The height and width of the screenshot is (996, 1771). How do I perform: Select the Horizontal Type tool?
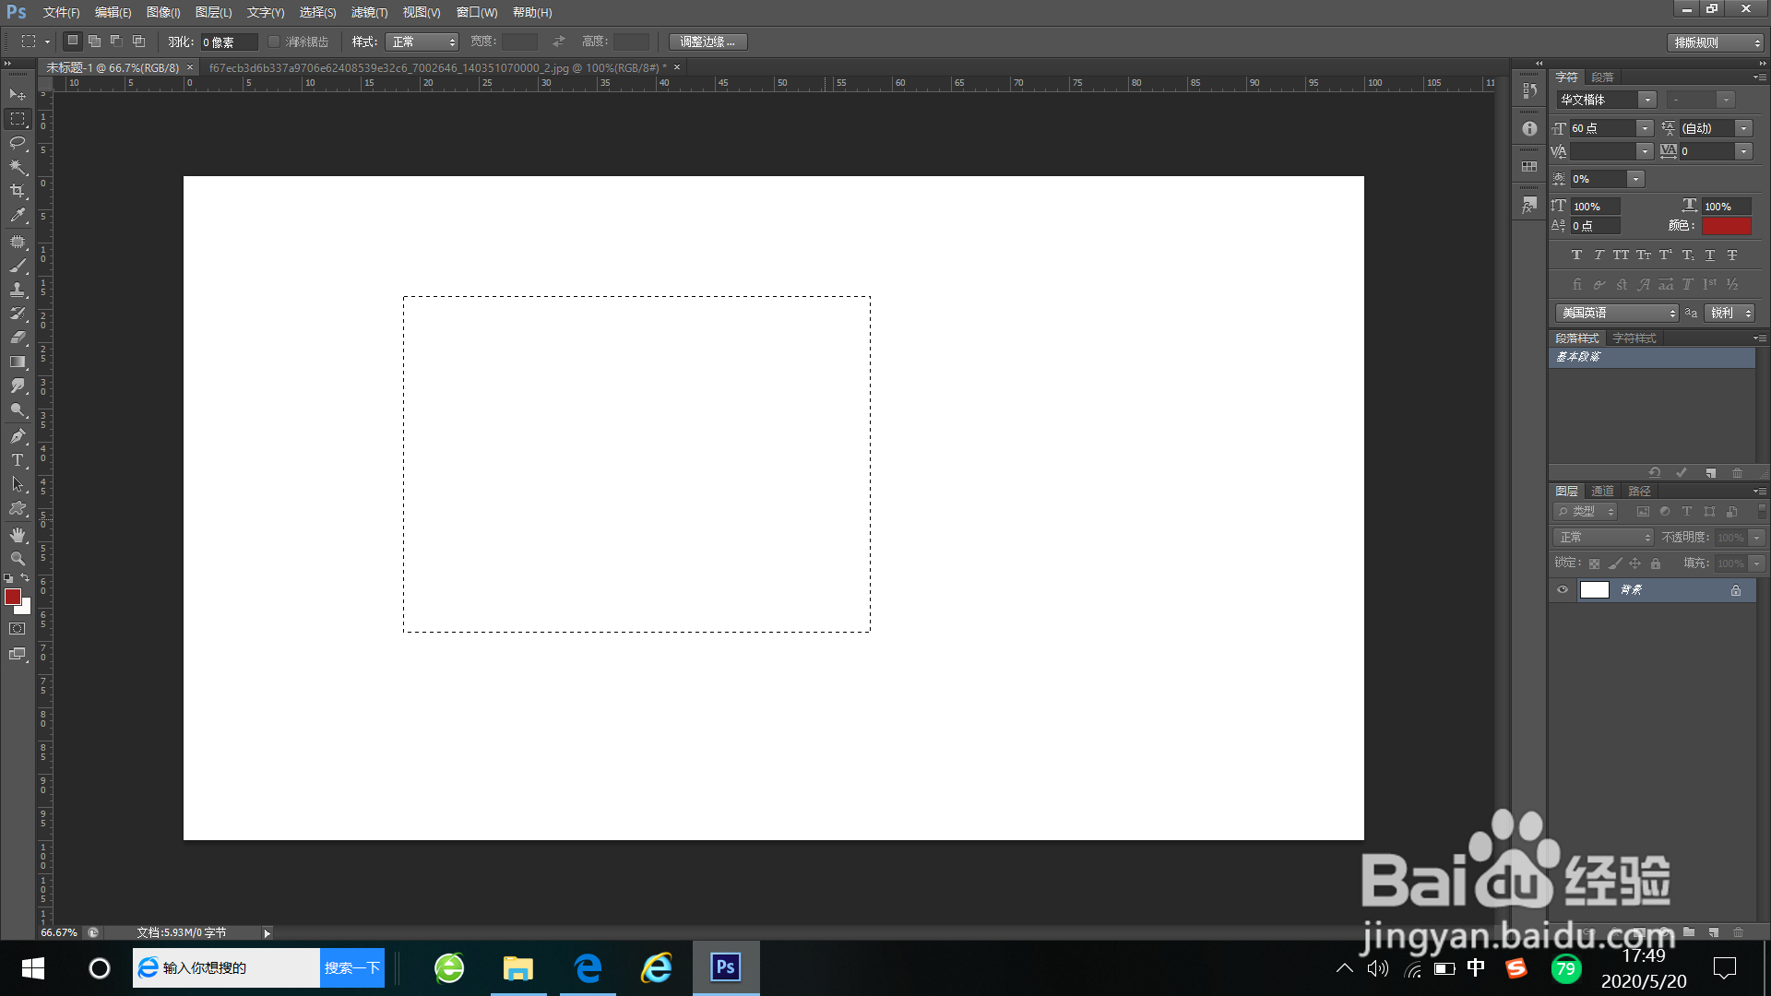click(18, 460)
